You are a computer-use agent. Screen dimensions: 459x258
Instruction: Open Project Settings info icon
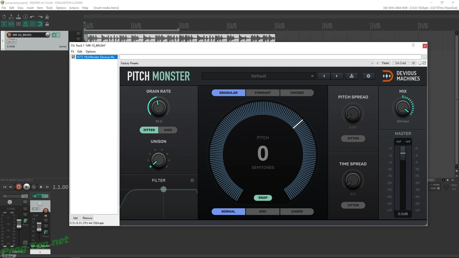pyautogui.click(x=26, y=17)
